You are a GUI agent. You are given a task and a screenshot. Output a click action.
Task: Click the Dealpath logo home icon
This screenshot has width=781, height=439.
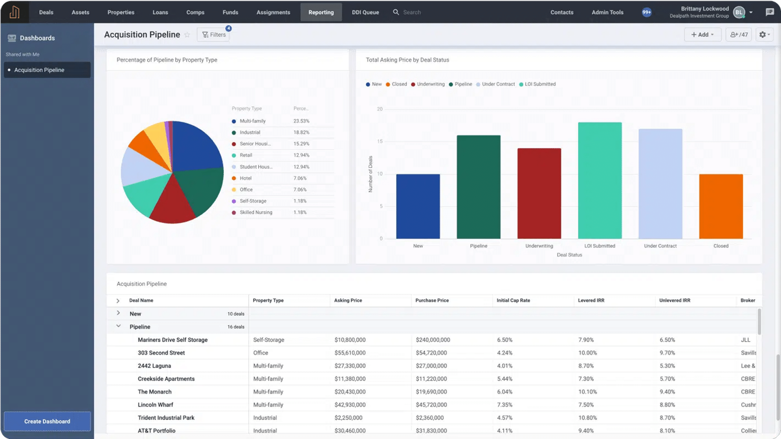point(14,12)
